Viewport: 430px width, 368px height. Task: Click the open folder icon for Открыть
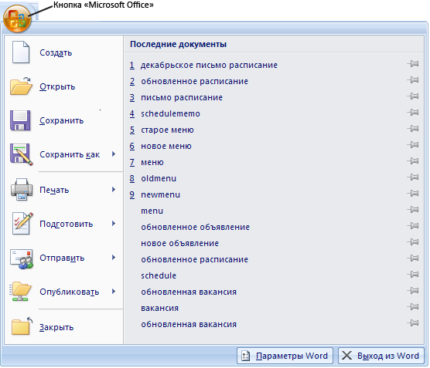pyautogui.click(x=21, y=86)
